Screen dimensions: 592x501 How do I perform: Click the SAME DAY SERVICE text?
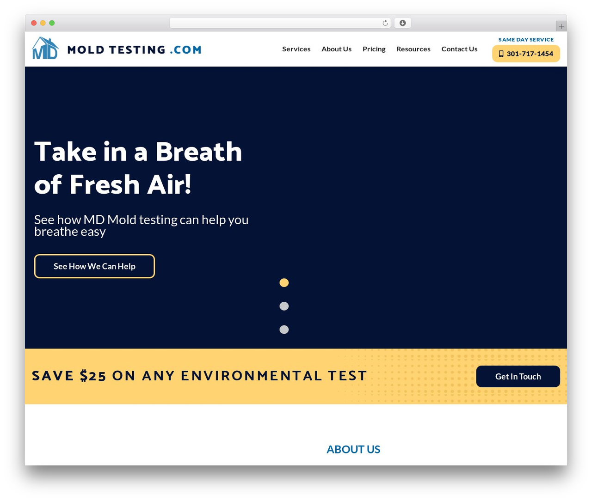[x=526, y=40]
